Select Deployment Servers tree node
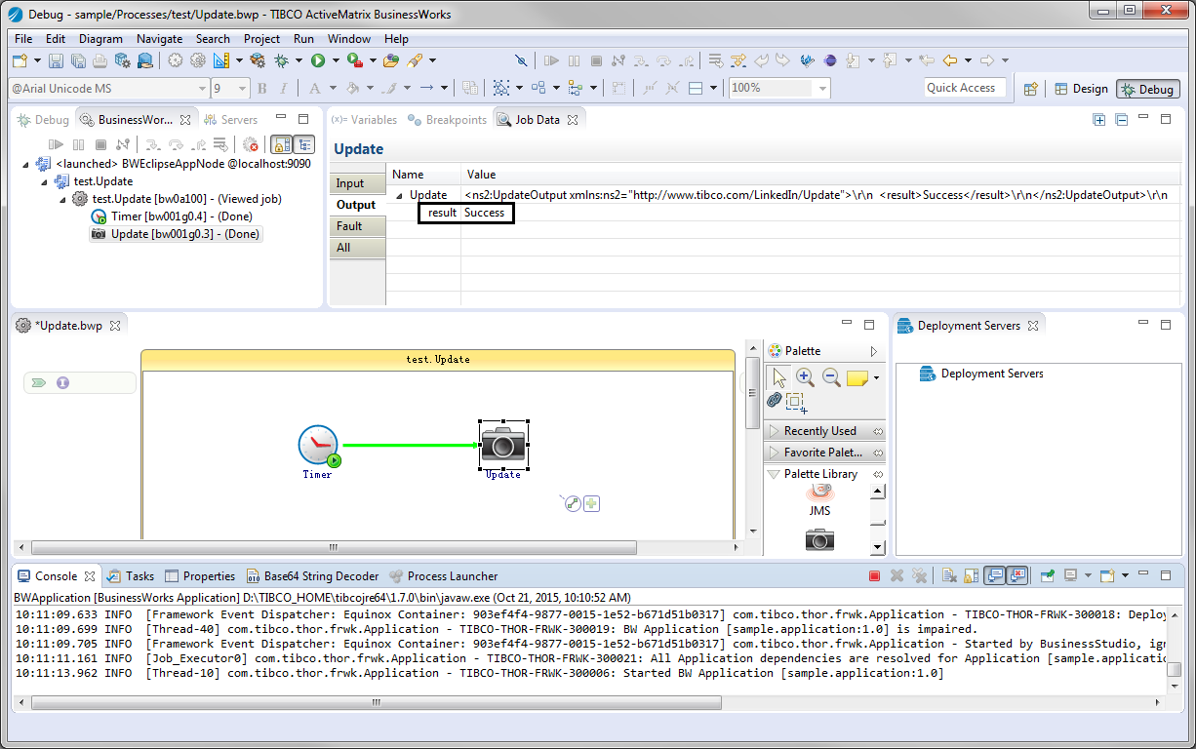 click(x=981, y=374)
